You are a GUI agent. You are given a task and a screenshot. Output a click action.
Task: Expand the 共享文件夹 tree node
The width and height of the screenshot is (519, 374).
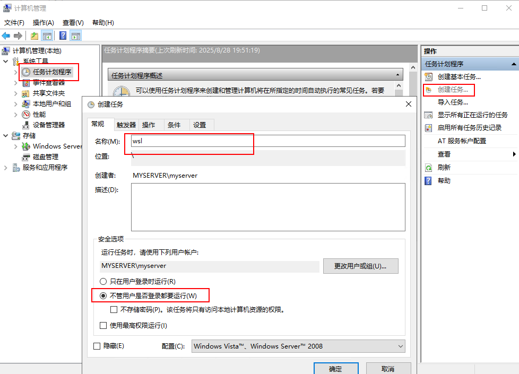(15, 94)
